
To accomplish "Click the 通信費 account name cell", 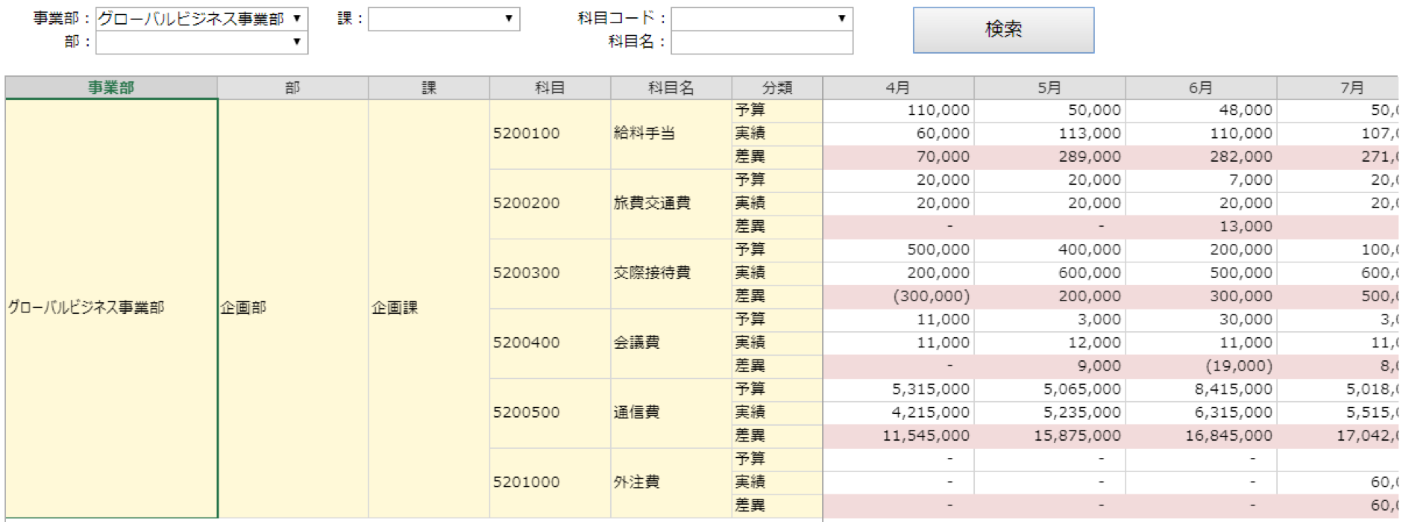I will pyautogui.click(x=671, y=412).
